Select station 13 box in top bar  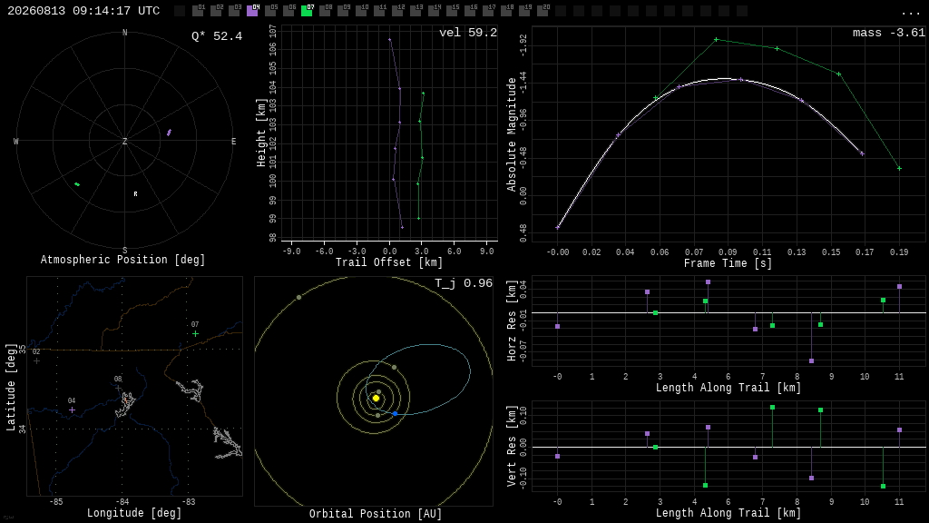click(x=416, y=11)
